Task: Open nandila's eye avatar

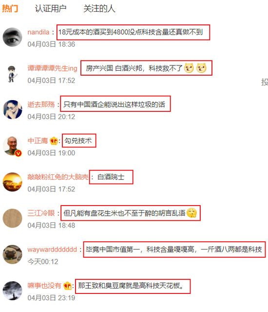Action: 12,37
